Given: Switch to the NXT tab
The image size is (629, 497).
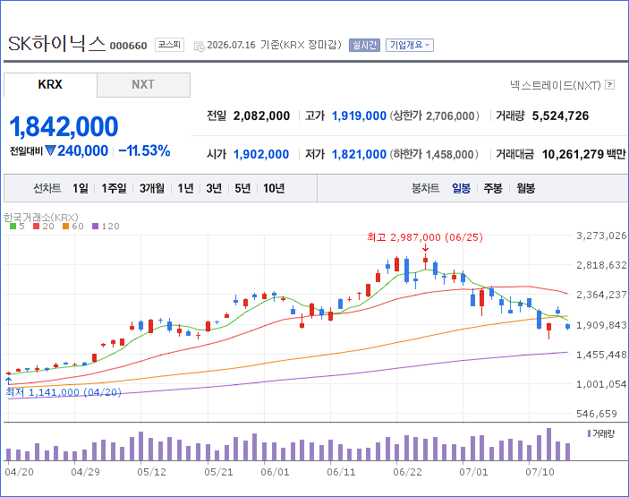Looking at the screenshot, I should tap(143, 85).
